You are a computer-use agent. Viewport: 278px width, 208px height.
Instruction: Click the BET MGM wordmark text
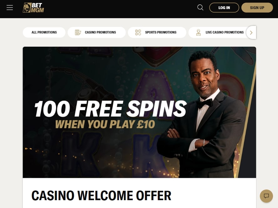click(x=37, y=8)
